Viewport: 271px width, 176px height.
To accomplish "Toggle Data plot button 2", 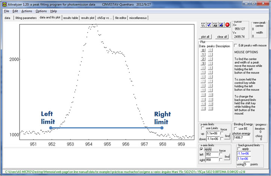I will (x=203, y=59).
